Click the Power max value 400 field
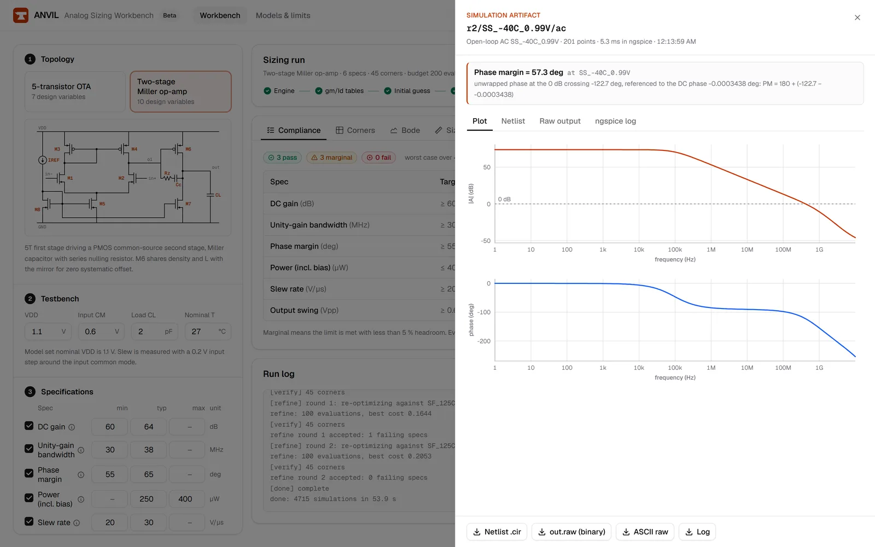 (185, 499)
